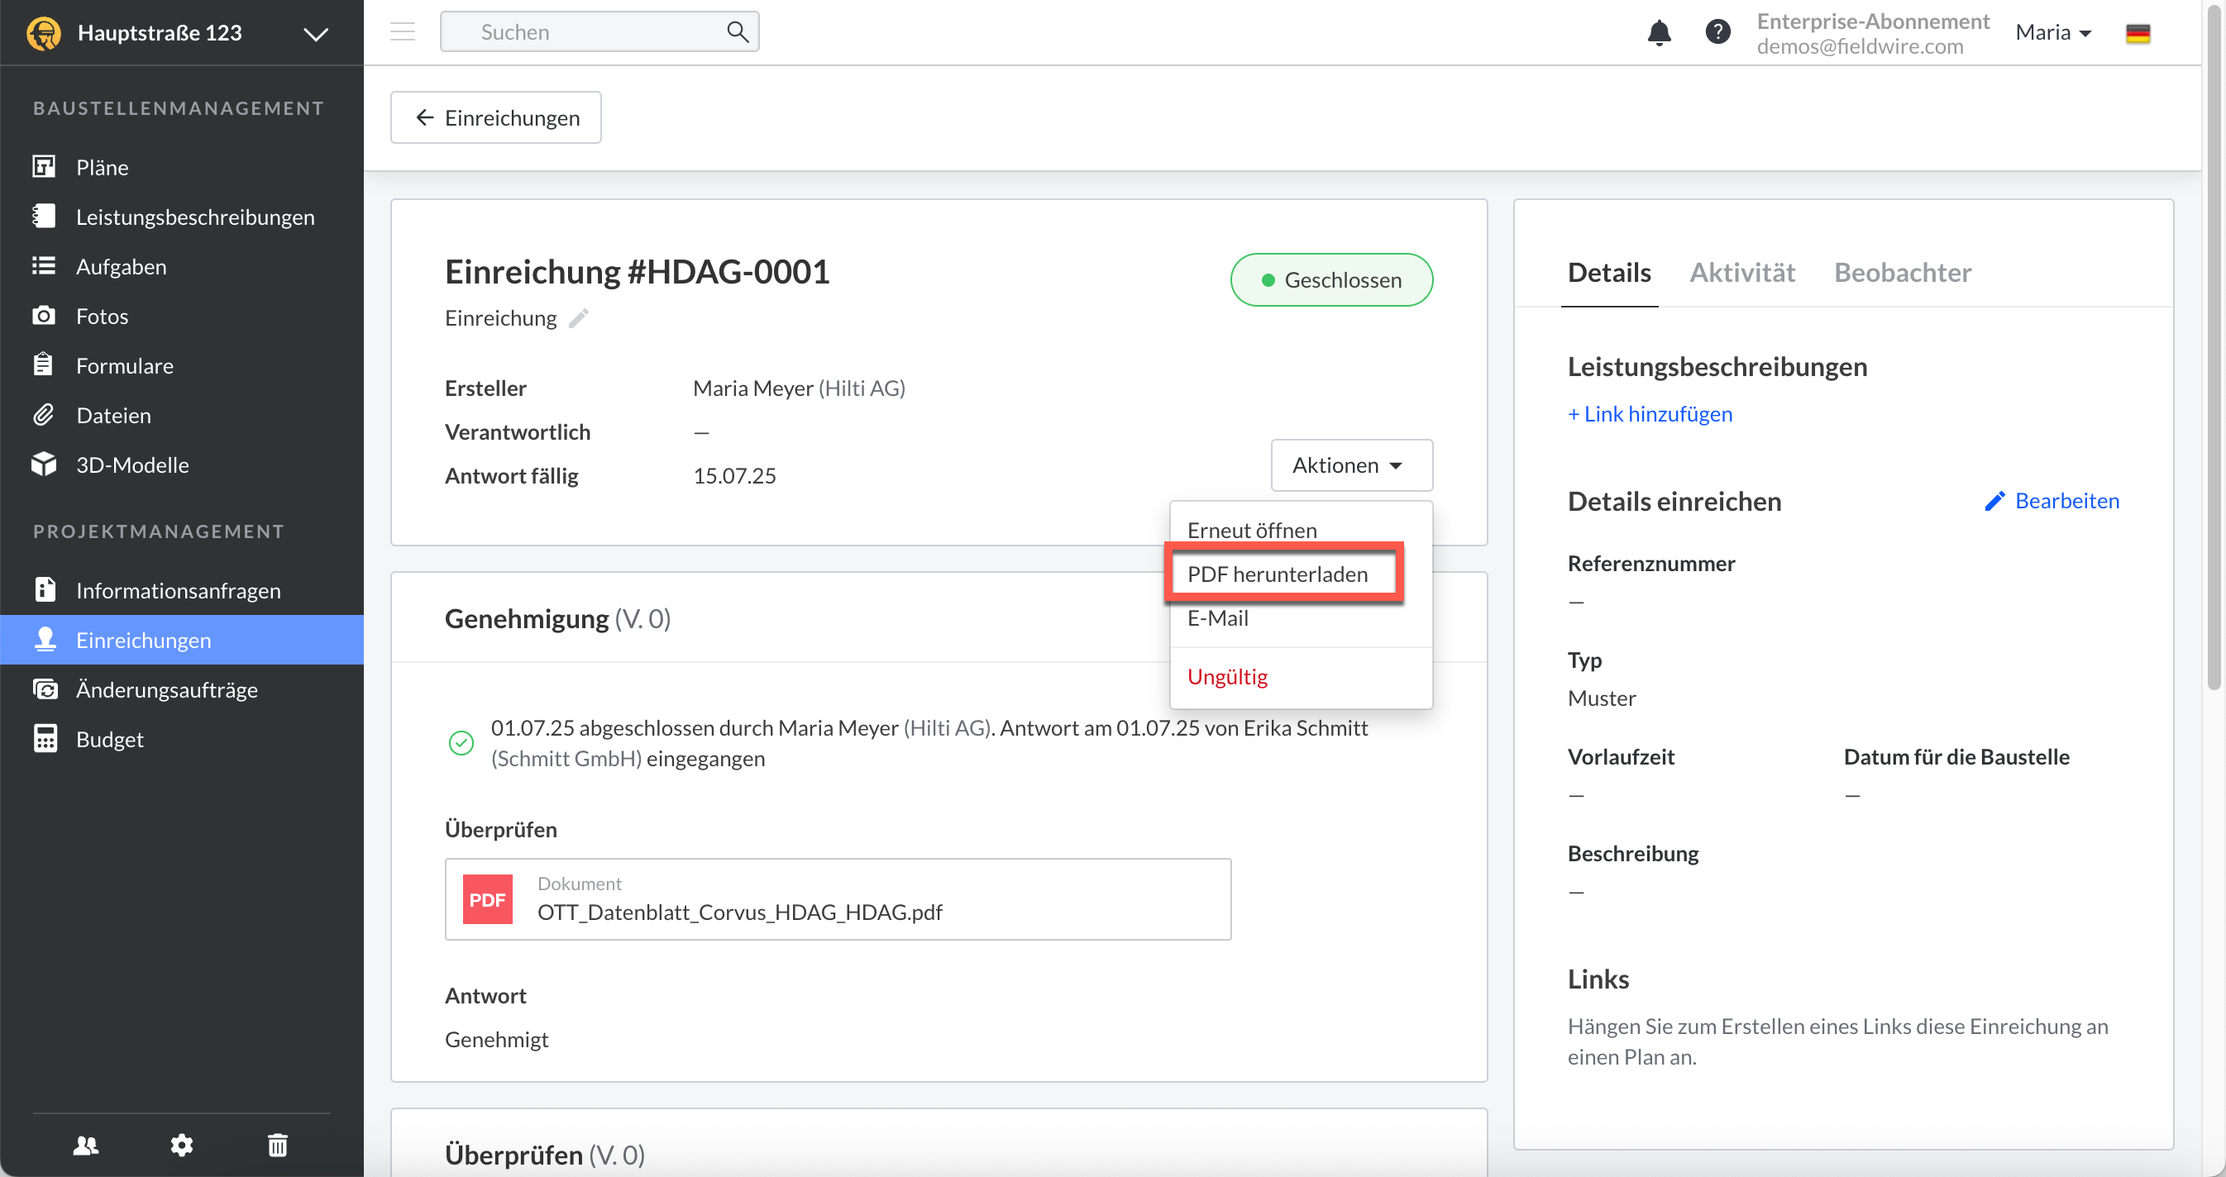
Task: Open the help question mark icon
Action: point(1717,33)
